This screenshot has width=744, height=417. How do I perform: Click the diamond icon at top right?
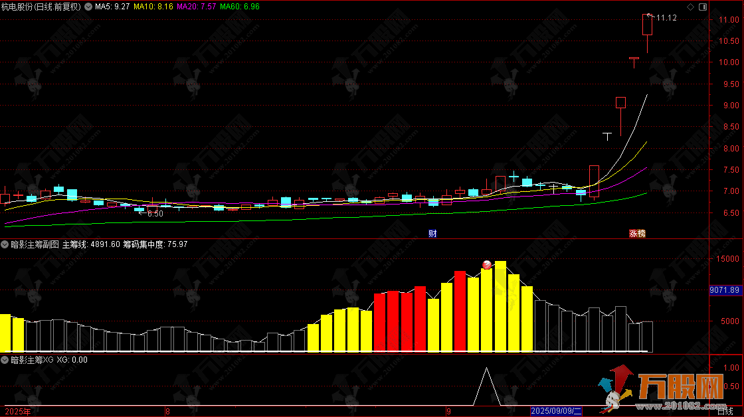pyautogui.click(x=690, y=7)
